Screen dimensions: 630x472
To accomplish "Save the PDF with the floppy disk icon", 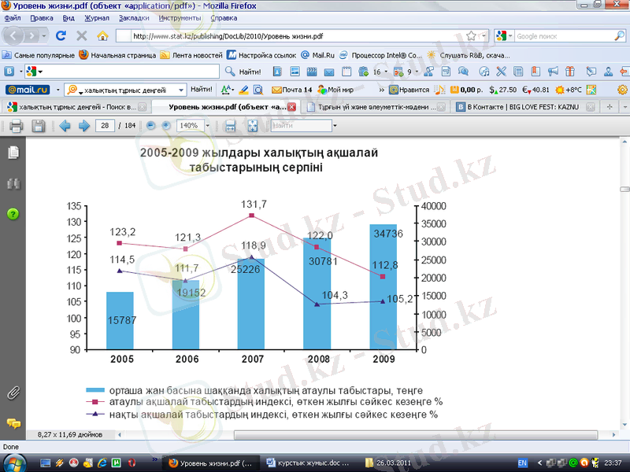I will (x=38, y=126).
